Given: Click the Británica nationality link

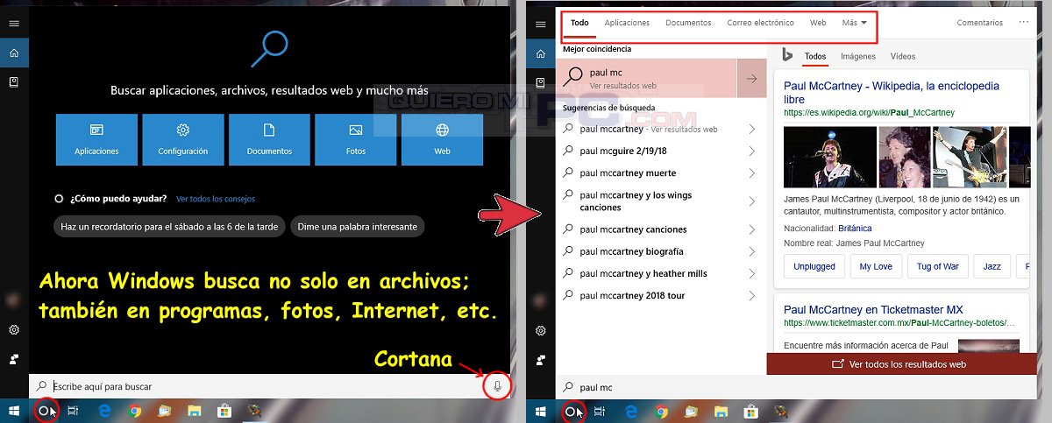Looking at the screenshot, I should point(855,228).
